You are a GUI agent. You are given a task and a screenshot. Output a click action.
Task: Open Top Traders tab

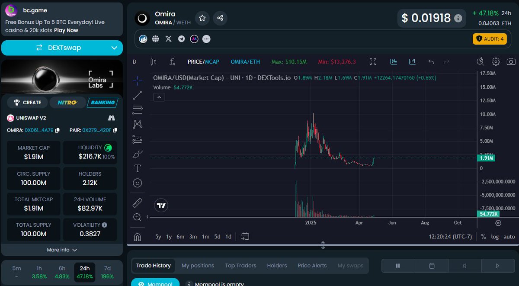tap(240, 266)
